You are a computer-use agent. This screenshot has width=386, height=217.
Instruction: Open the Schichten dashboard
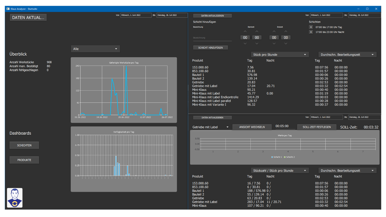pos(24,145)
